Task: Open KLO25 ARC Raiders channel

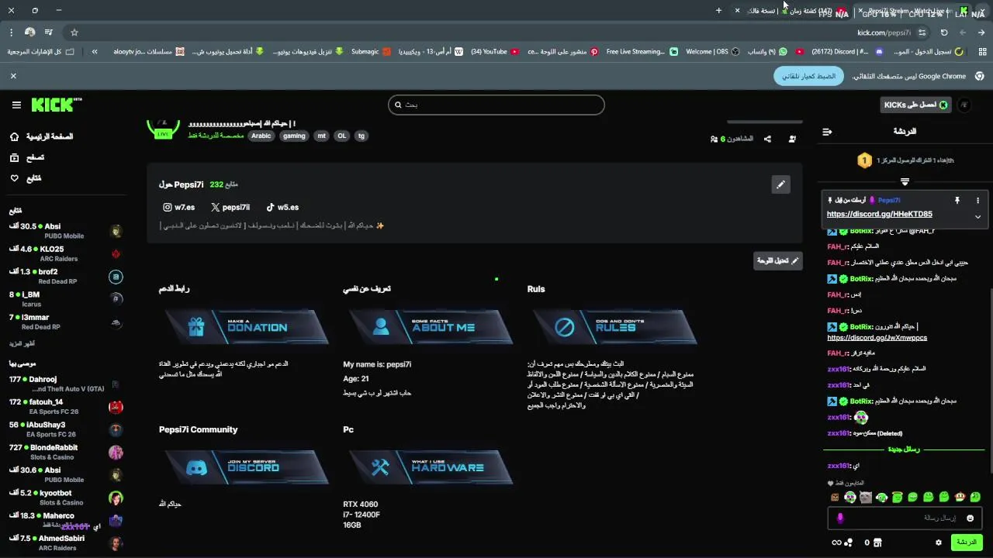Action: 65,253
